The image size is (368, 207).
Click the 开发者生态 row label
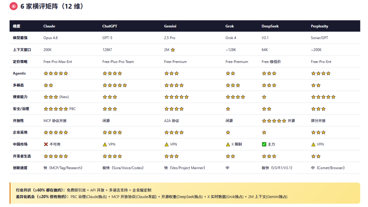(x=22, y=156)
